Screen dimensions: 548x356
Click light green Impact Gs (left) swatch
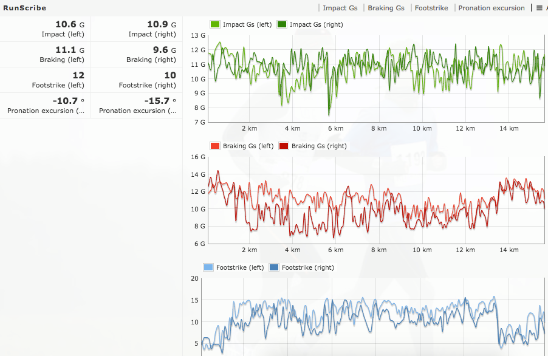(214, 24)
